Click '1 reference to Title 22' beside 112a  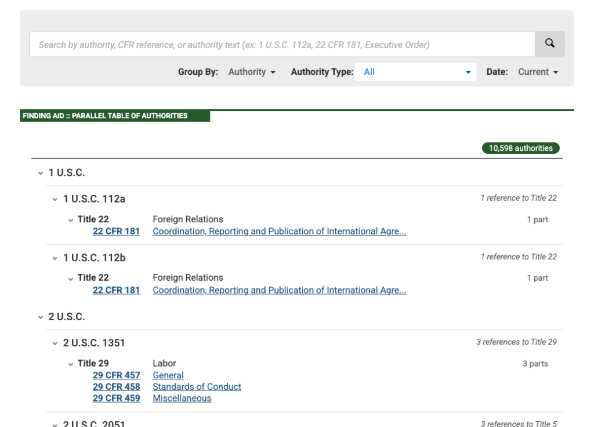519,198
